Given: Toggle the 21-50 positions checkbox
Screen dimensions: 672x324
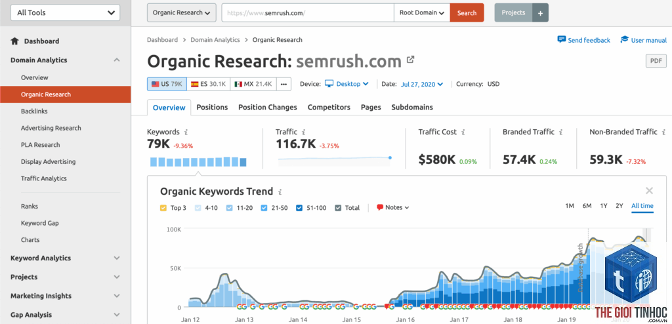Looking at the screenshot, I should (264, 208).
